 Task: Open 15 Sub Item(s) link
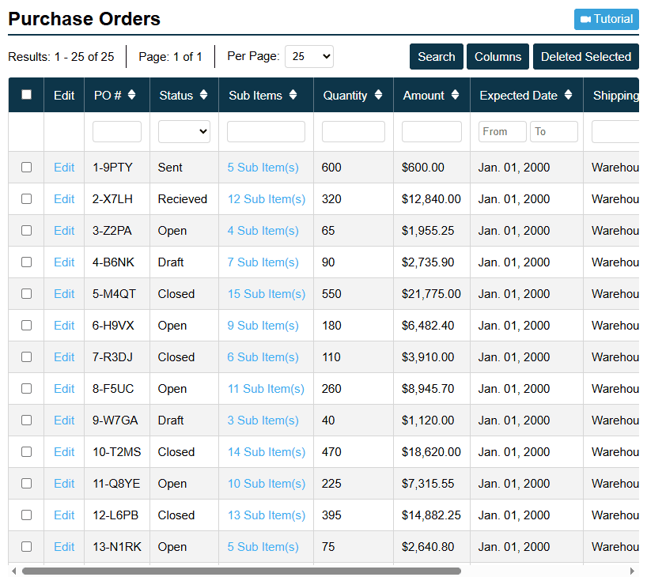(x=267, y=294)
